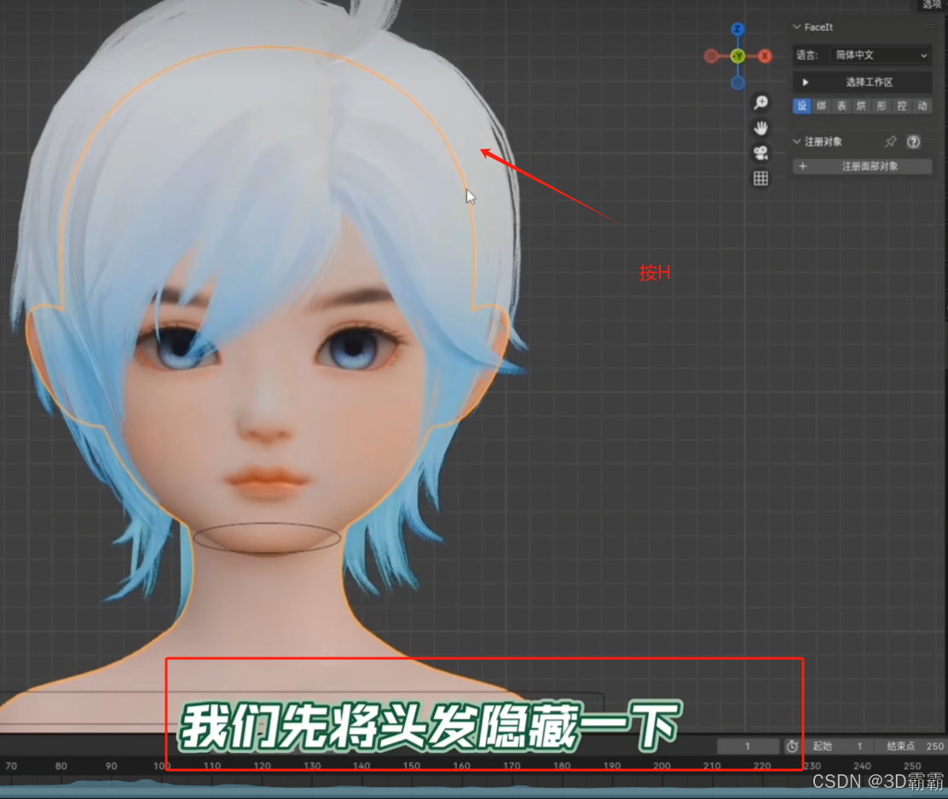Select the 烘 tab in FaceIt
The width and height of the screenshot is (948, 799).
tap(862, 107)
